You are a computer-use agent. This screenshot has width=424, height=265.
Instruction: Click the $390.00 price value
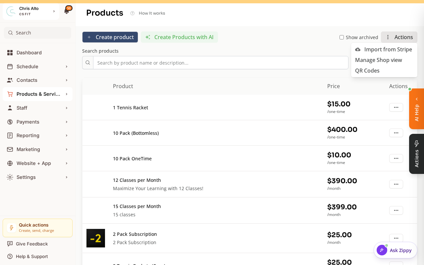342,181
